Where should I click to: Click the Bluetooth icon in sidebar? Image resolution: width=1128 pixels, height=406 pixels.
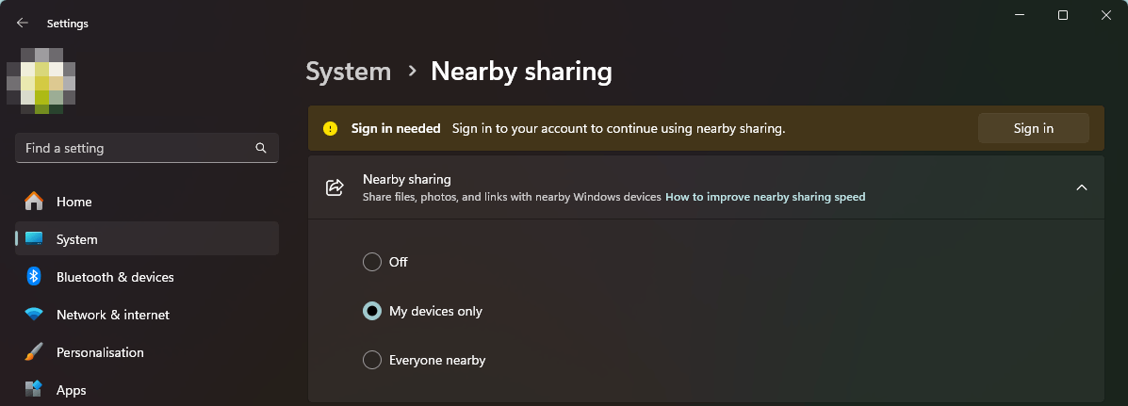pos(34,277)
